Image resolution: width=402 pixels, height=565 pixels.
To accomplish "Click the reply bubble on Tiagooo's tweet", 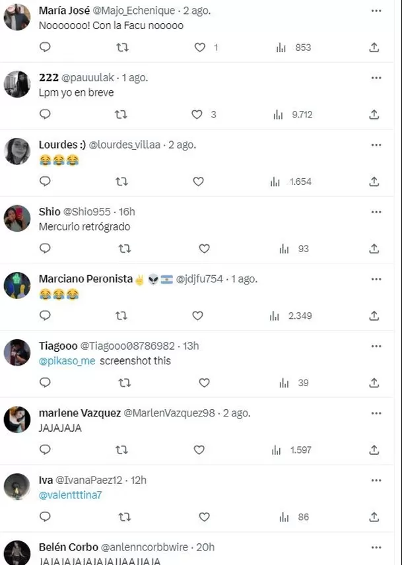I will pos(44,383).
